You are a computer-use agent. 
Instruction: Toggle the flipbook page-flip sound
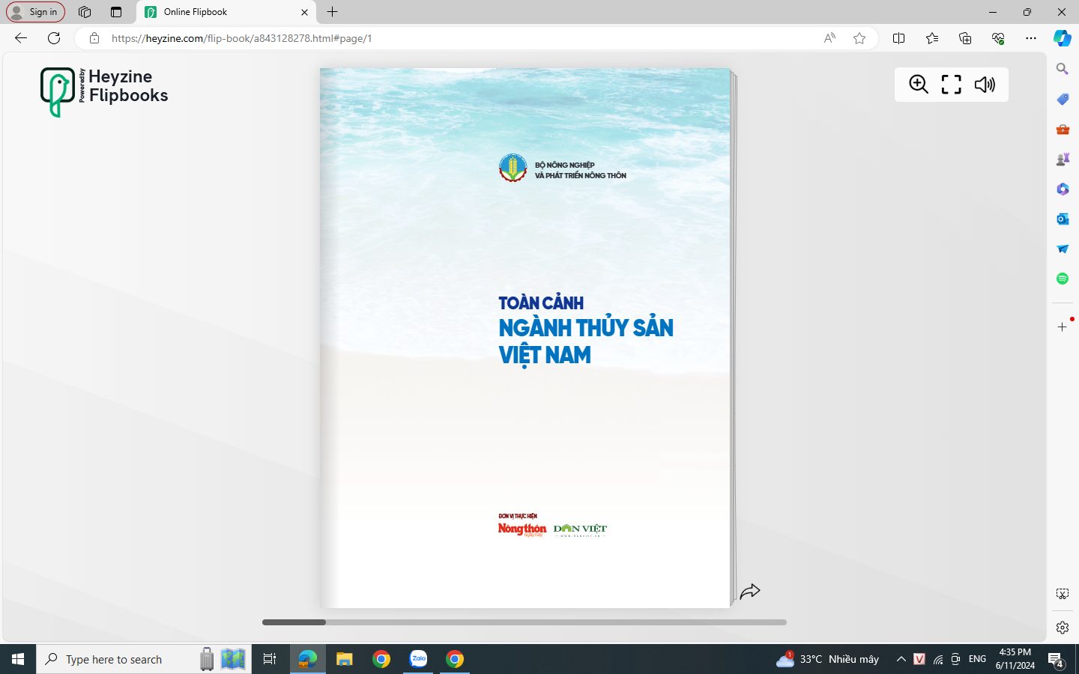pyautogui.click(x=985, y=85)
